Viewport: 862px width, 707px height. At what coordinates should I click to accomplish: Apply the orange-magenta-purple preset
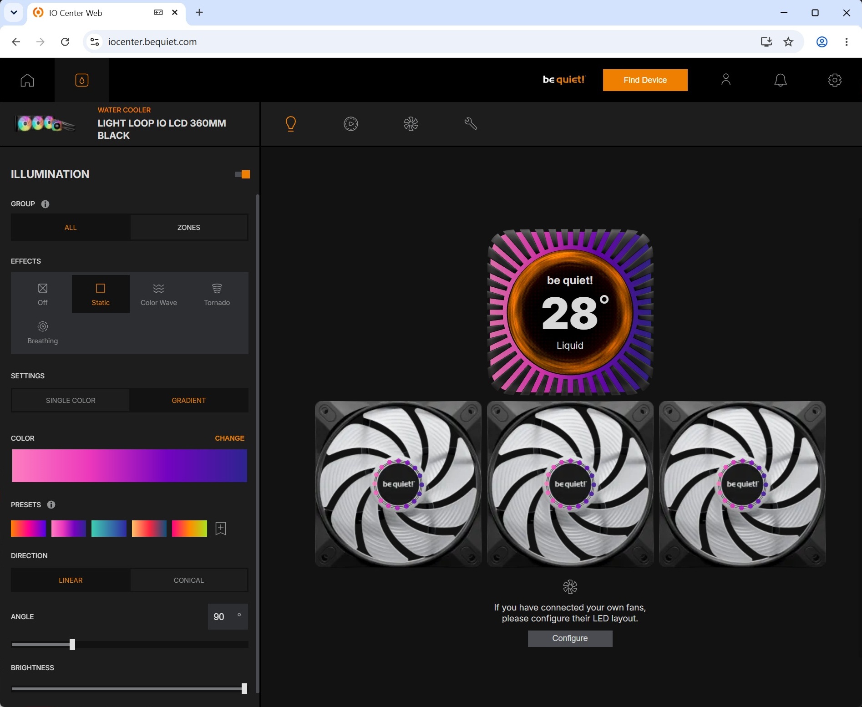click(29, 529)
